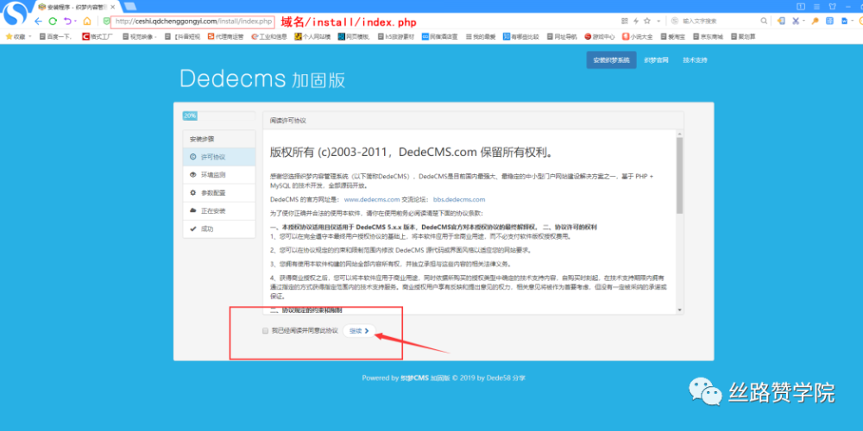Click the blue translate toolbar icon
This screenshot has width=863, height=431.
point(829,21)
